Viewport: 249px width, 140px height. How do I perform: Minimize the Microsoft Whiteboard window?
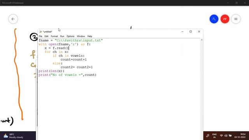click(x=228, y=3)
